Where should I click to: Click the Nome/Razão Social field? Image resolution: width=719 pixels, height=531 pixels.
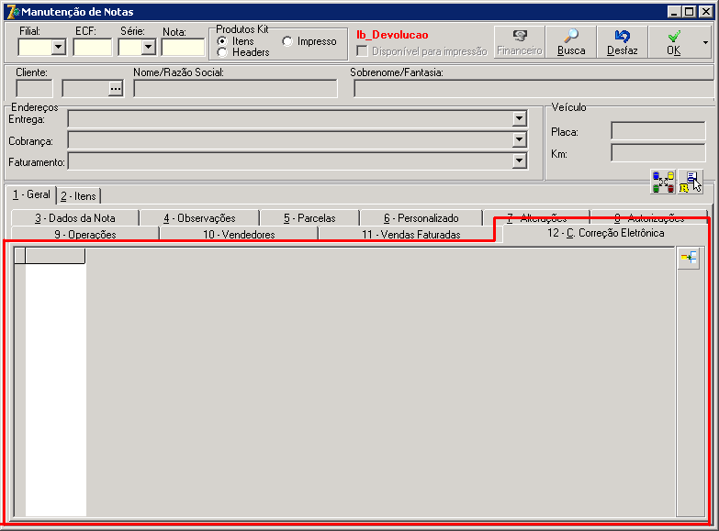tap(235, 88)
